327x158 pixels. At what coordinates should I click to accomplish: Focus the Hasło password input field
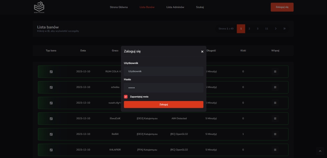(163, 88)
